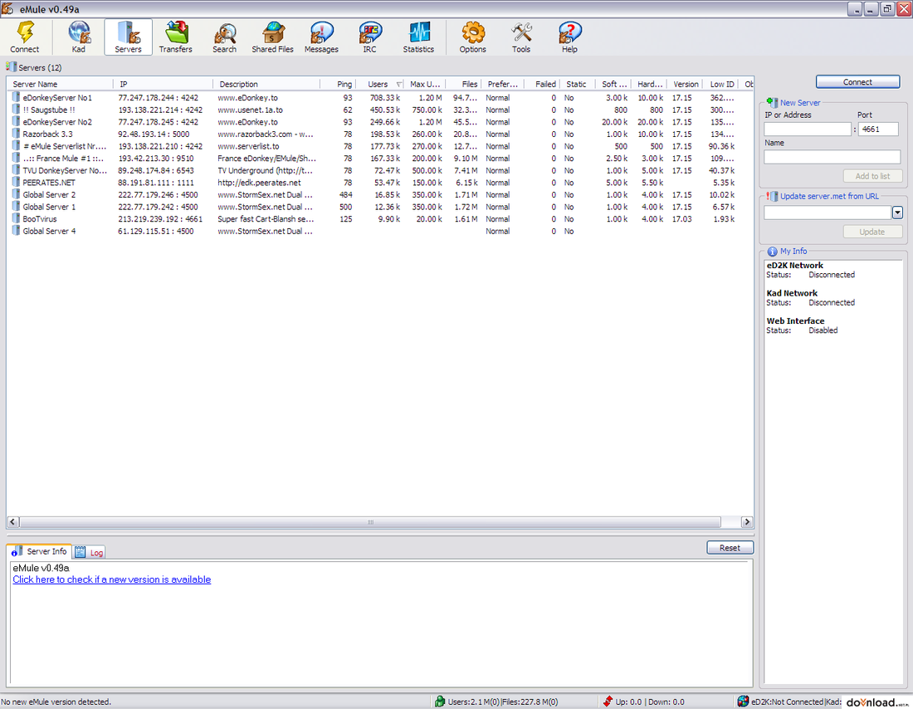Click IP 193.42.213.30 : 9510 cell
Viewport: 913px width, 709px height.
pos(156,159)
